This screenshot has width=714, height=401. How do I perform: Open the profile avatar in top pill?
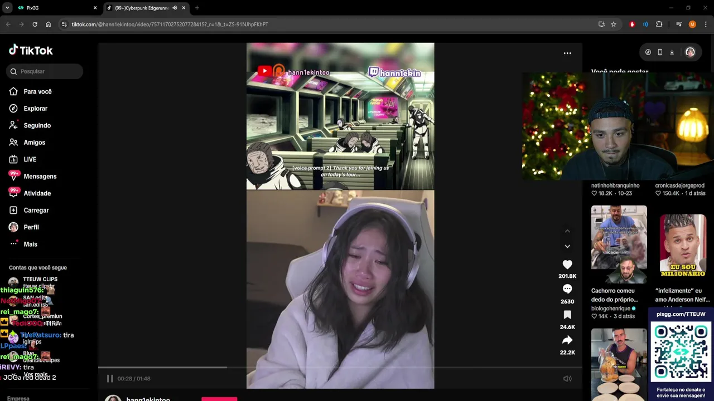click(x=690, y=52)
